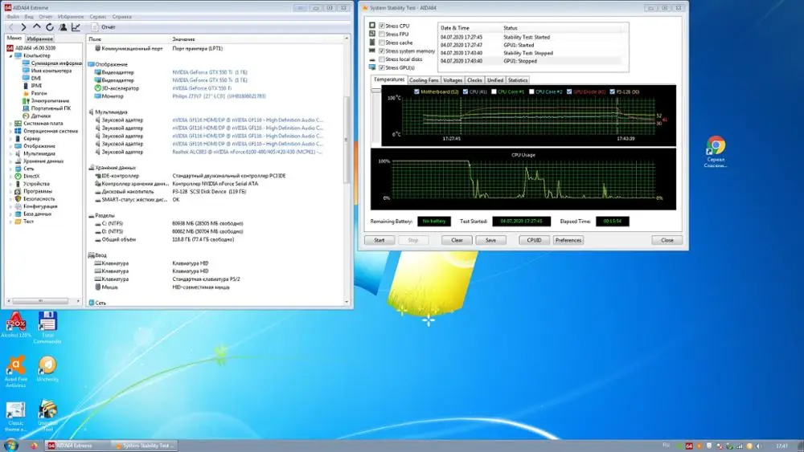Switch to Statistics tab
The width and height of the screenshot is (804, 452).
point(518,80)
